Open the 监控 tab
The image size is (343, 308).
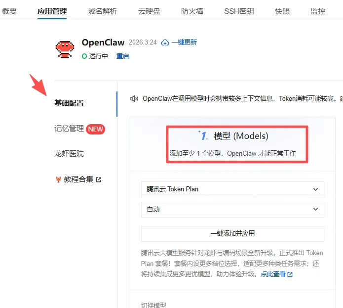click(318, 11)
